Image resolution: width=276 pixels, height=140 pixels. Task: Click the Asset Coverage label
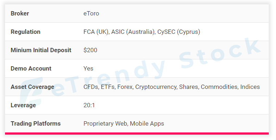32,87
